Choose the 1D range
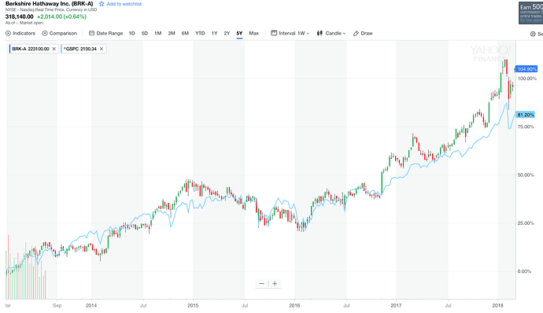 coord(131,33)
